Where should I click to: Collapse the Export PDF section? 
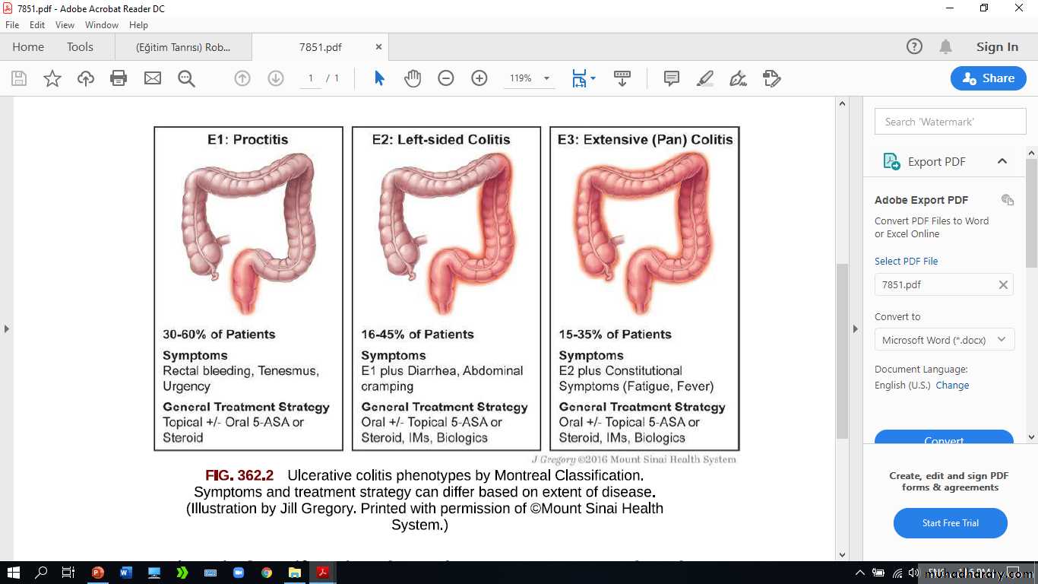[1002, 161]
